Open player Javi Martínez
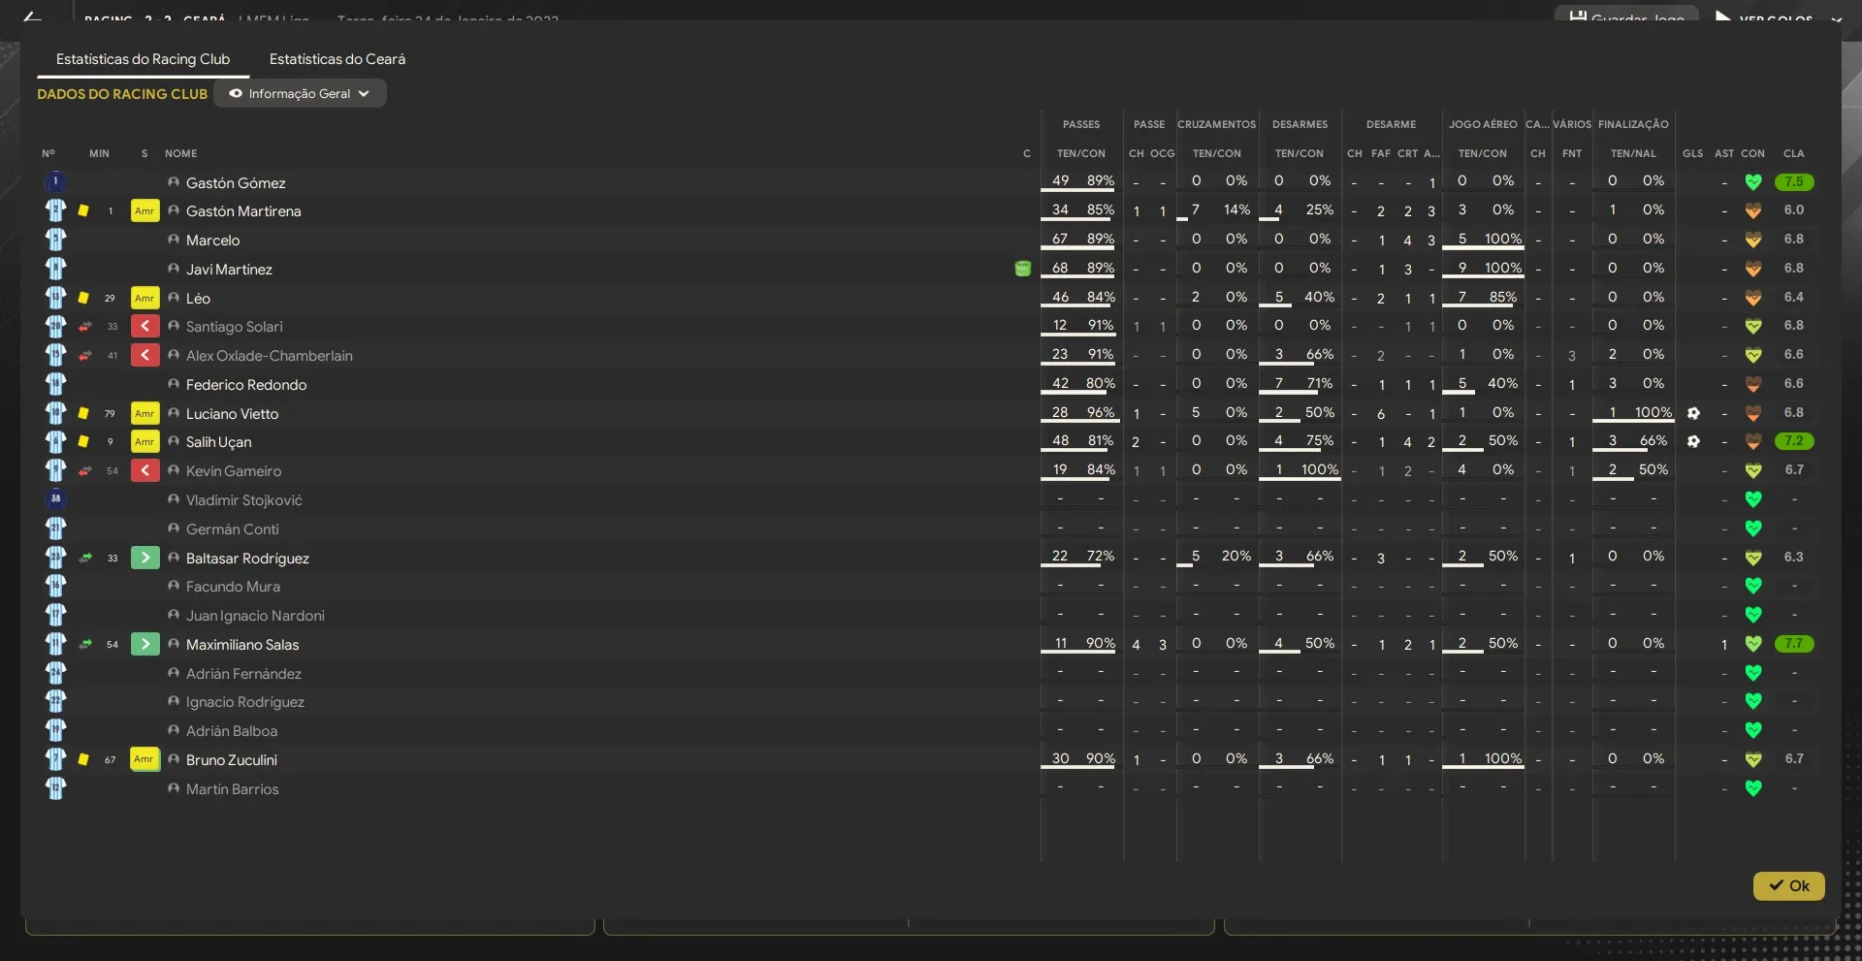The width and height of the screenshot is (1862, 961). click(229, 269)
